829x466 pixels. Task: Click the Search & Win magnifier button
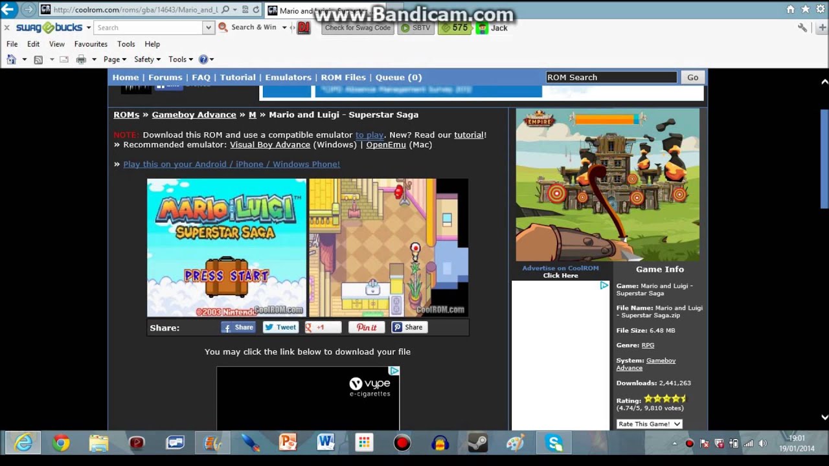point(247,27)
